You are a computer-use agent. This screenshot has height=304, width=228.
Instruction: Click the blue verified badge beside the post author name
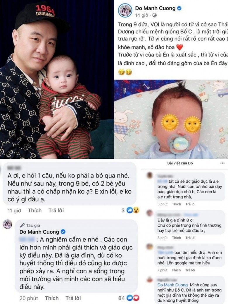click(179, 8)
